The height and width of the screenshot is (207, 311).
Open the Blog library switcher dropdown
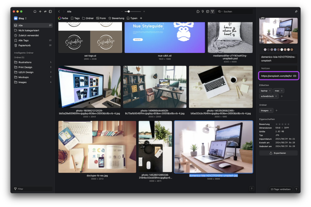[x=20, y=18]
